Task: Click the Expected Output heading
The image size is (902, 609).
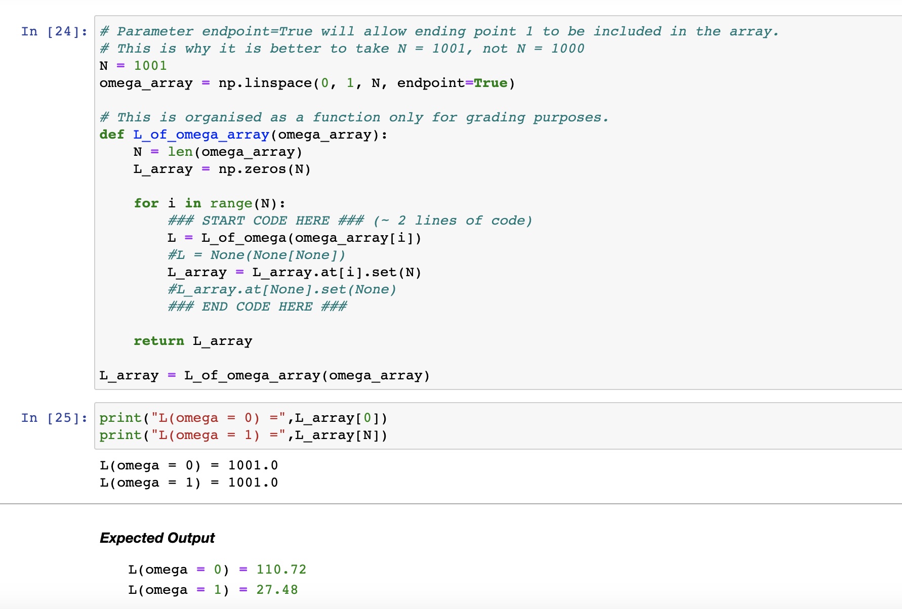Action: (157, 538)
